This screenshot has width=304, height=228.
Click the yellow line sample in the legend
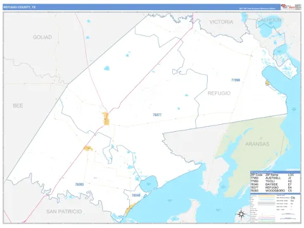tap(267, 196)
